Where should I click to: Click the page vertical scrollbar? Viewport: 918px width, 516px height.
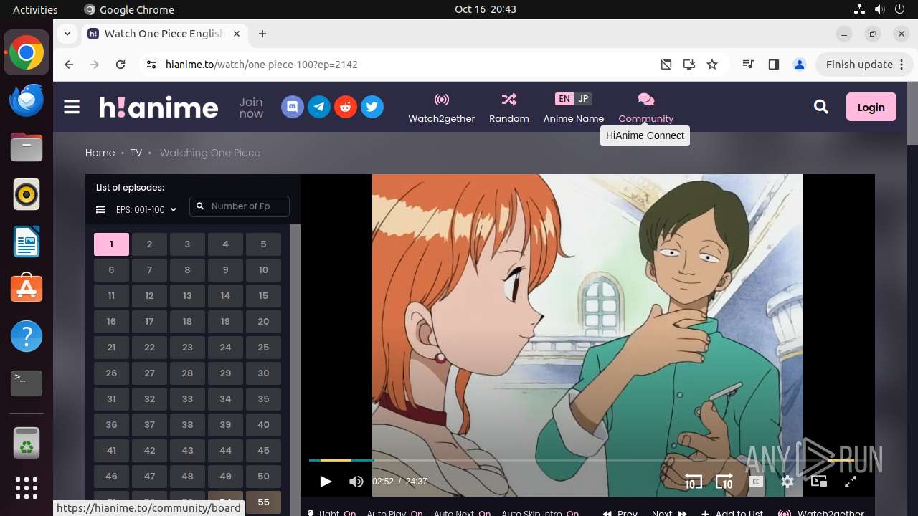coord(912,115)
